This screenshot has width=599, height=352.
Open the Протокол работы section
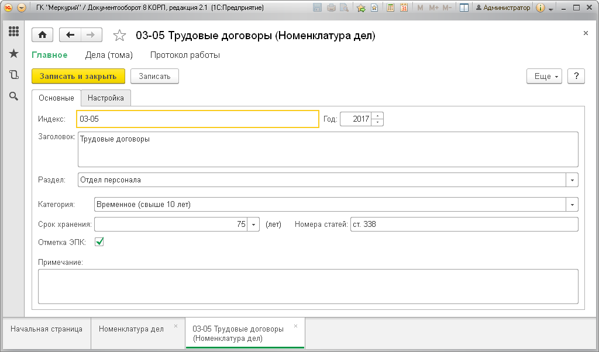click(x=185, y=55)
